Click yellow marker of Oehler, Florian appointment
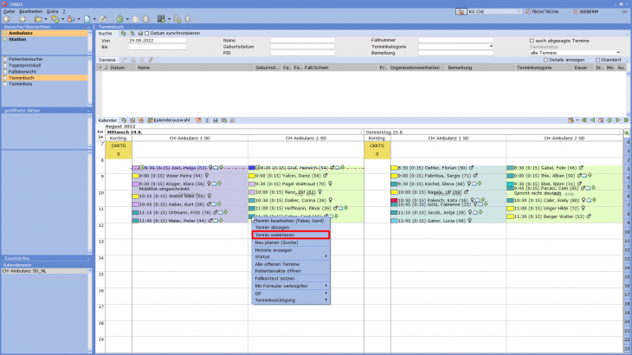 point(393,168)
